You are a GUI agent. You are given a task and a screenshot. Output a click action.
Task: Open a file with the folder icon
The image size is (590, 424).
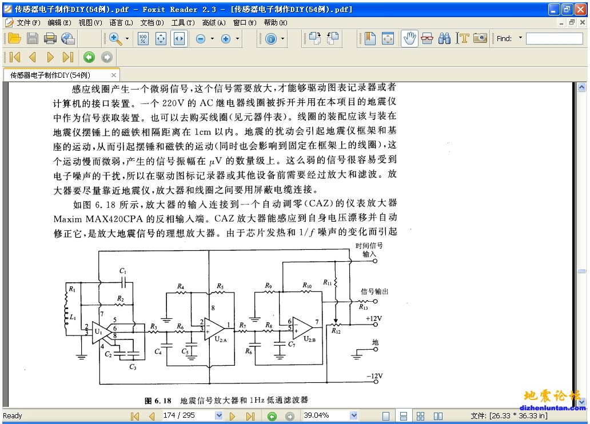[14, 38]
